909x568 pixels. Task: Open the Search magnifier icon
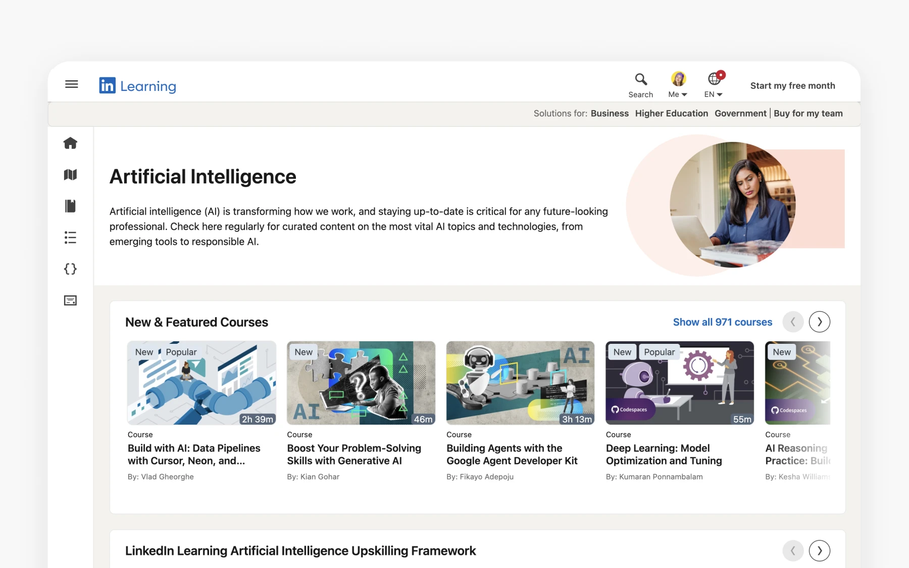641,79
